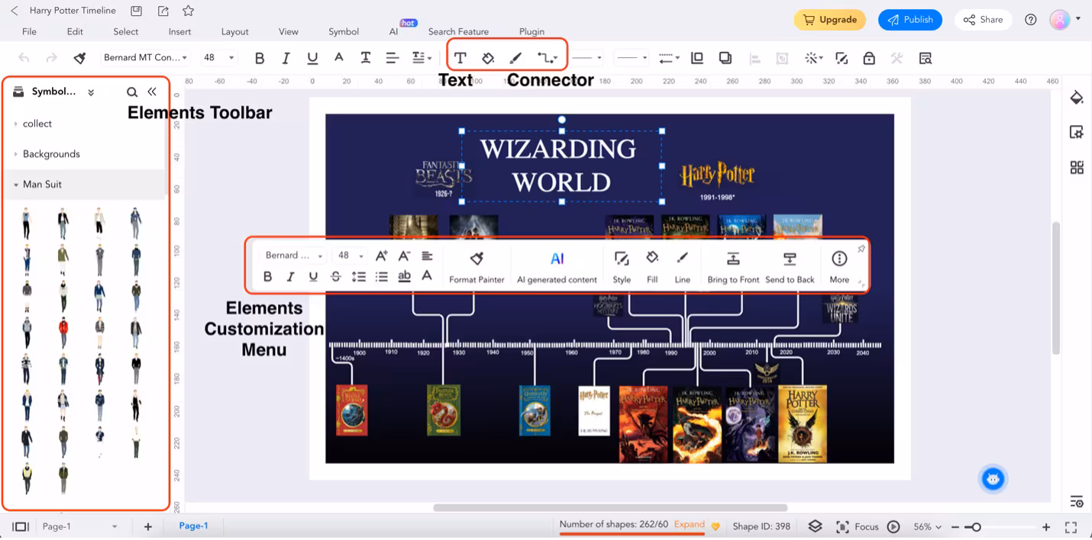Screen dimensions: 1092x540
Task: Open AI generated content in floating menu
Action: click(557, 267)
